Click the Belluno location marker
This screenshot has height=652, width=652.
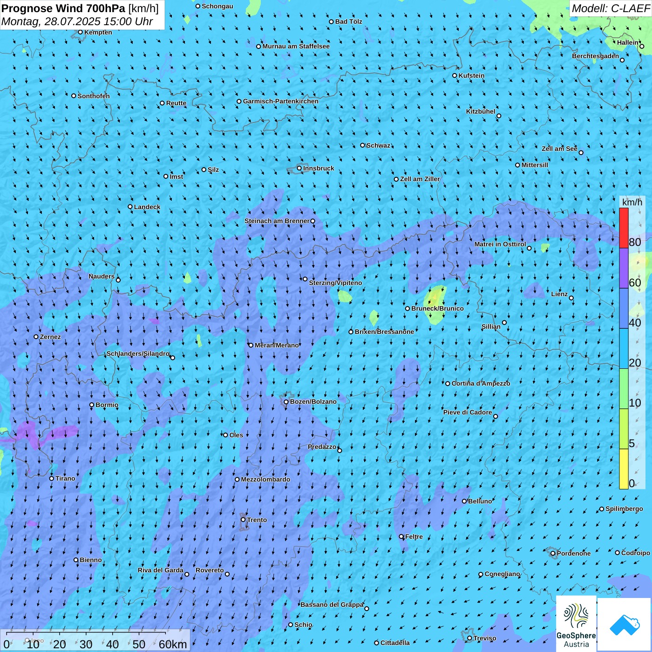[x=464, y=501]
